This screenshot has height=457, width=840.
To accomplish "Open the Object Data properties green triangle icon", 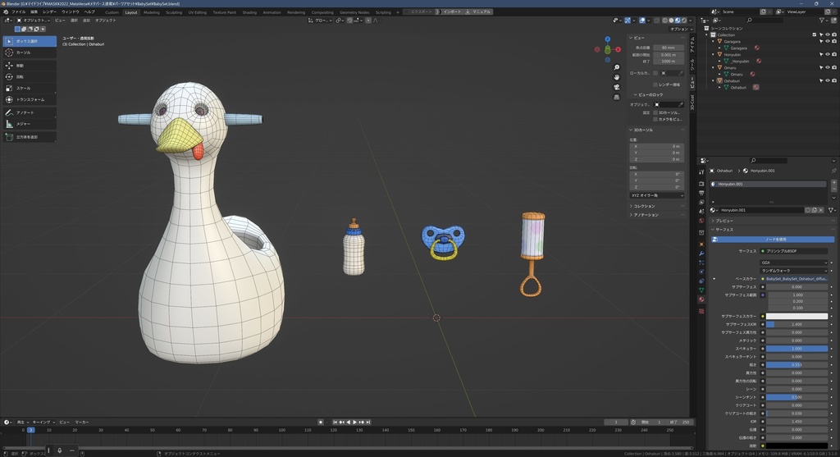I will [701, 290].
